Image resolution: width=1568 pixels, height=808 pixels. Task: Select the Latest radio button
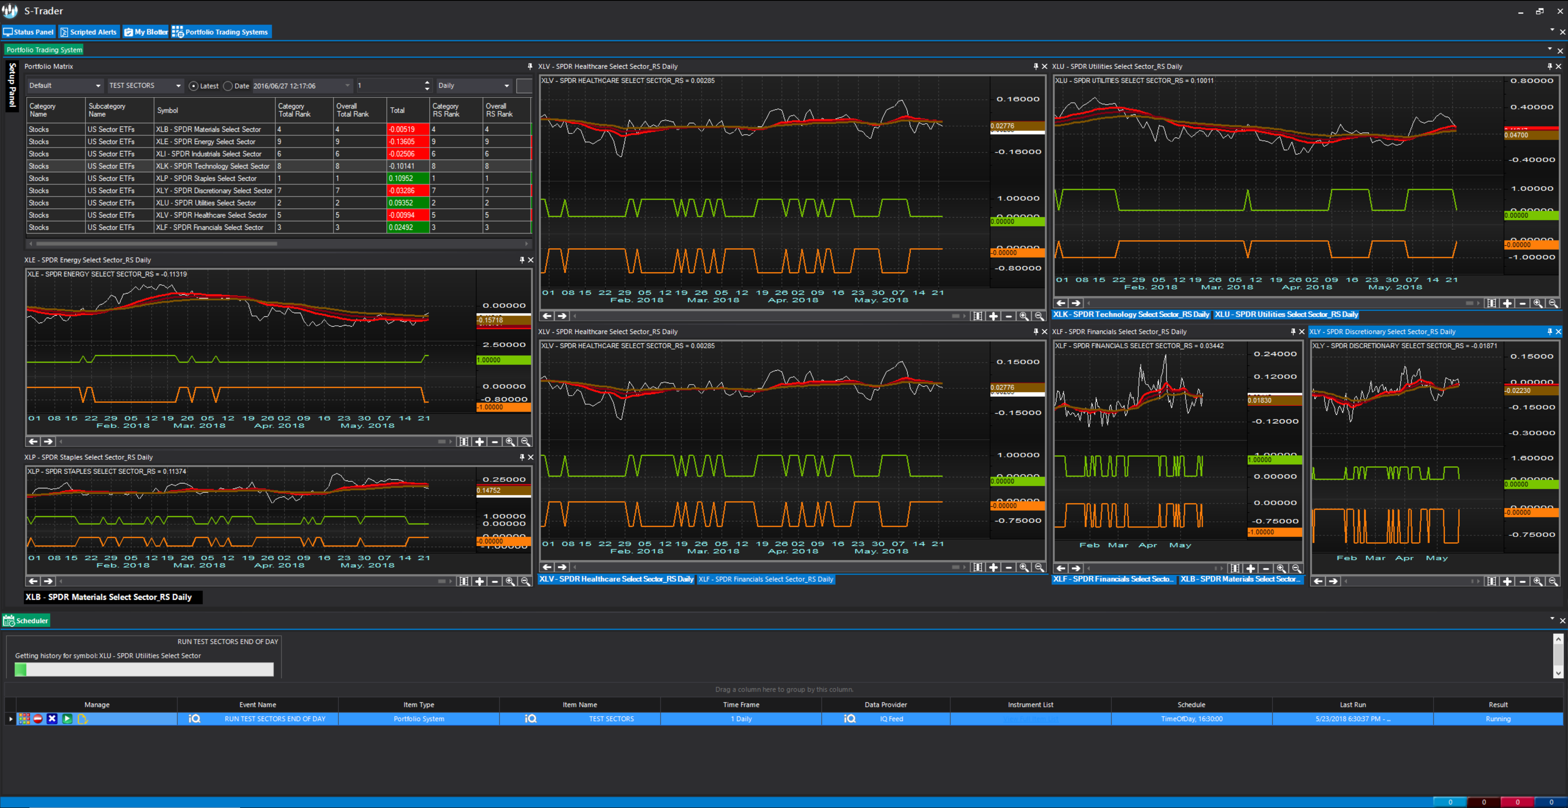194,87
